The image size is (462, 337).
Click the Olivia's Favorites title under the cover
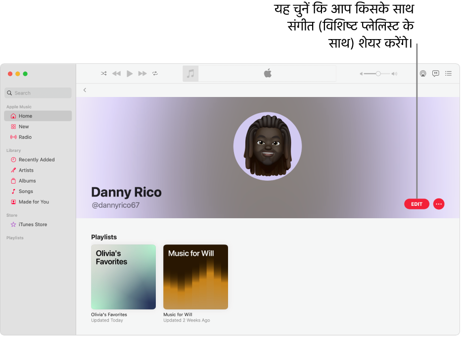click(x=109, y=315)
